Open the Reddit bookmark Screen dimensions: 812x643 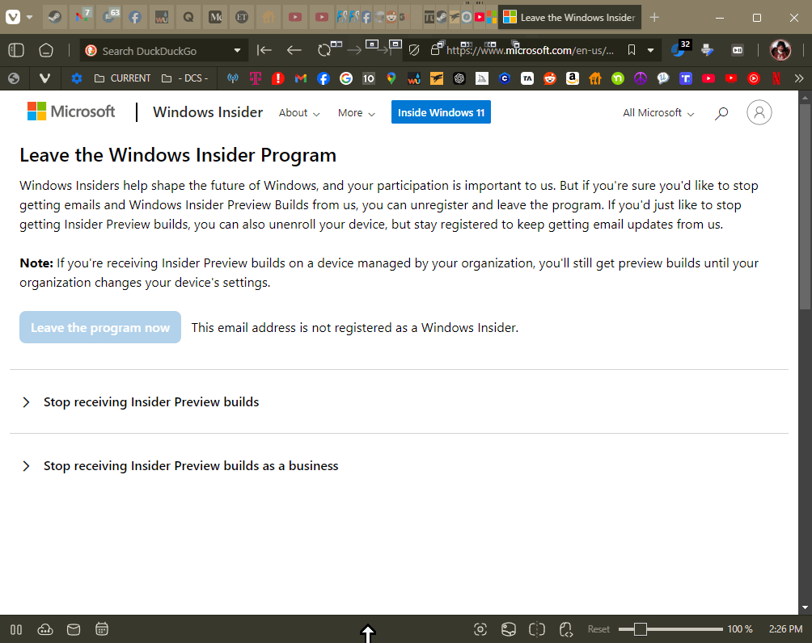point(549,78)
